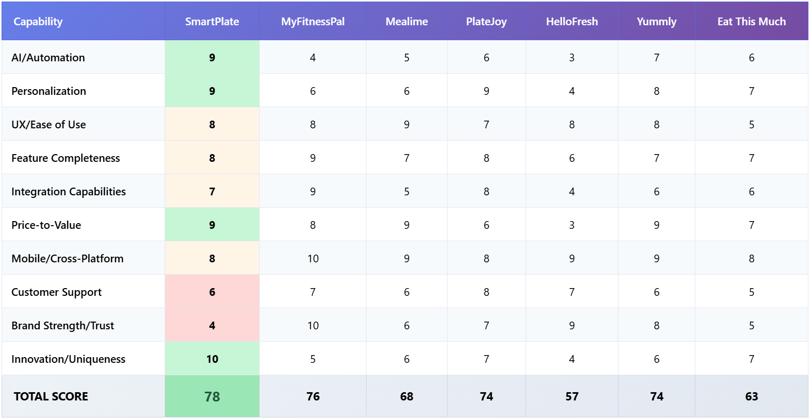The image size is (810, 419).
Task: Click the TOTAL SCORE row label
Action: point(51,396)
